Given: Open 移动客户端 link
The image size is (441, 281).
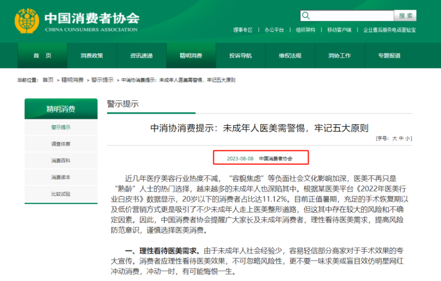Looking at the screenshot, I should coord(339,30).
